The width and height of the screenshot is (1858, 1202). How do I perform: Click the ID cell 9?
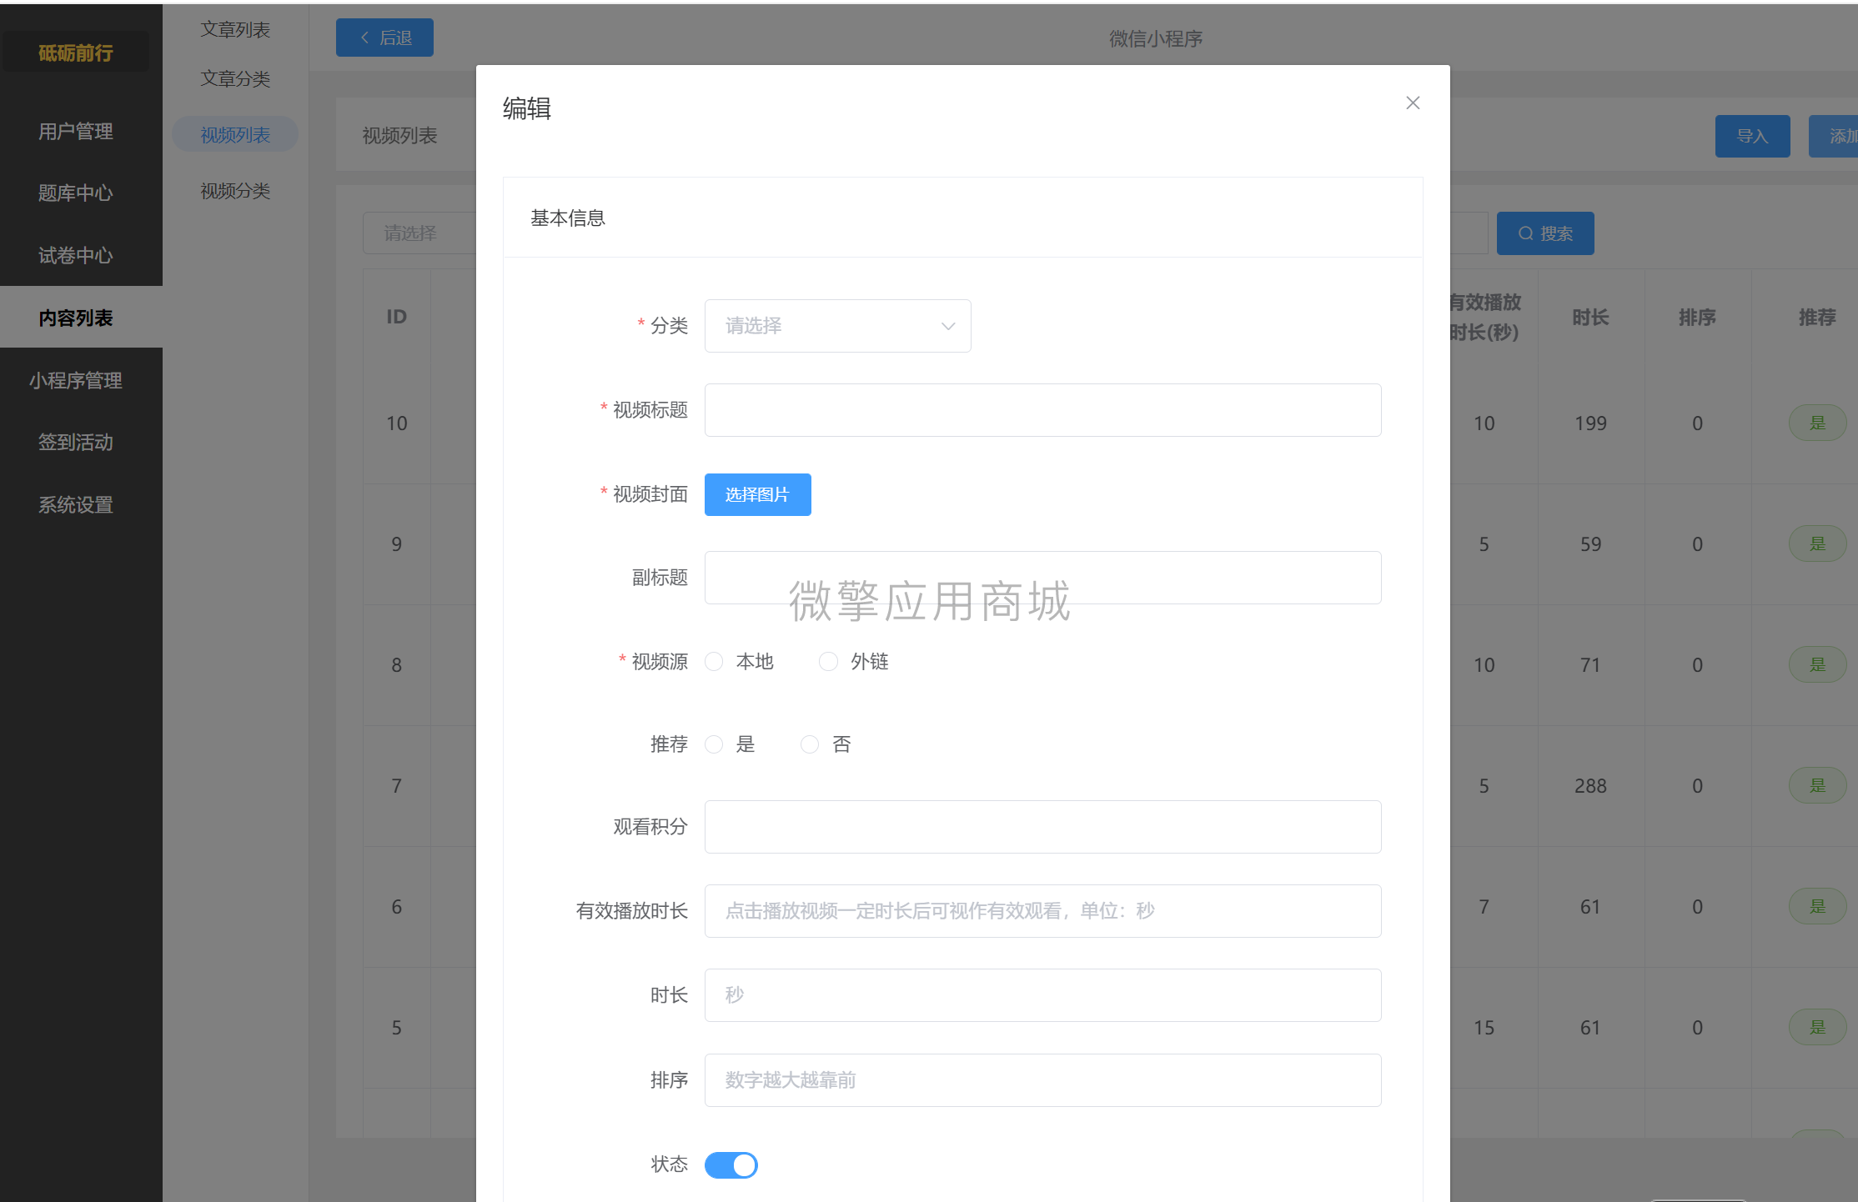tap(396, 544)
